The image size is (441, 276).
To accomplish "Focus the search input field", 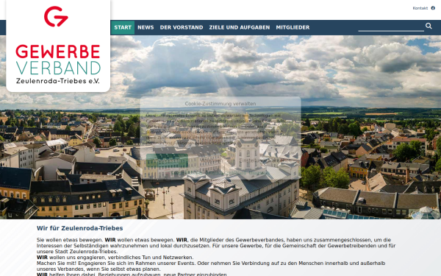I will tap(391, 27).
